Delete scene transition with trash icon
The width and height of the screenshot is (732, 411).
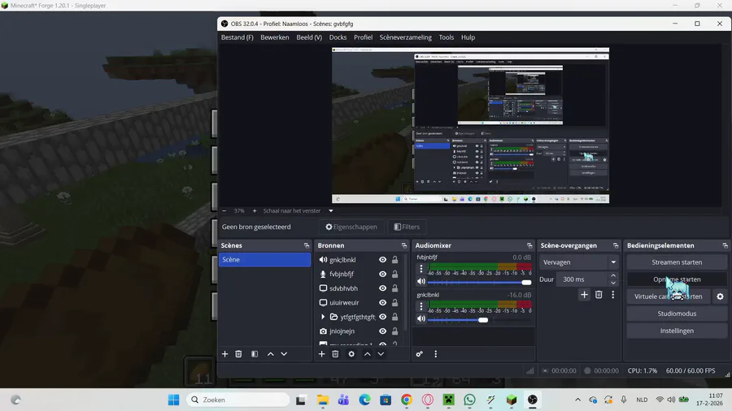(599, 295)
